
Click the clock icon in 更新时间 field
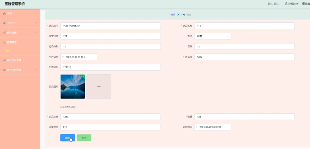click(197, 127)
